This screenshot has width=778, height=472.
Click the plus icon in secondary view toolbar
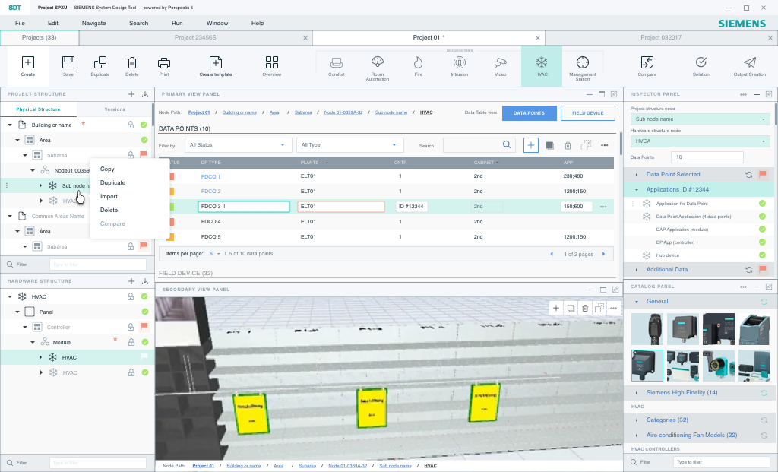[556, 309]
